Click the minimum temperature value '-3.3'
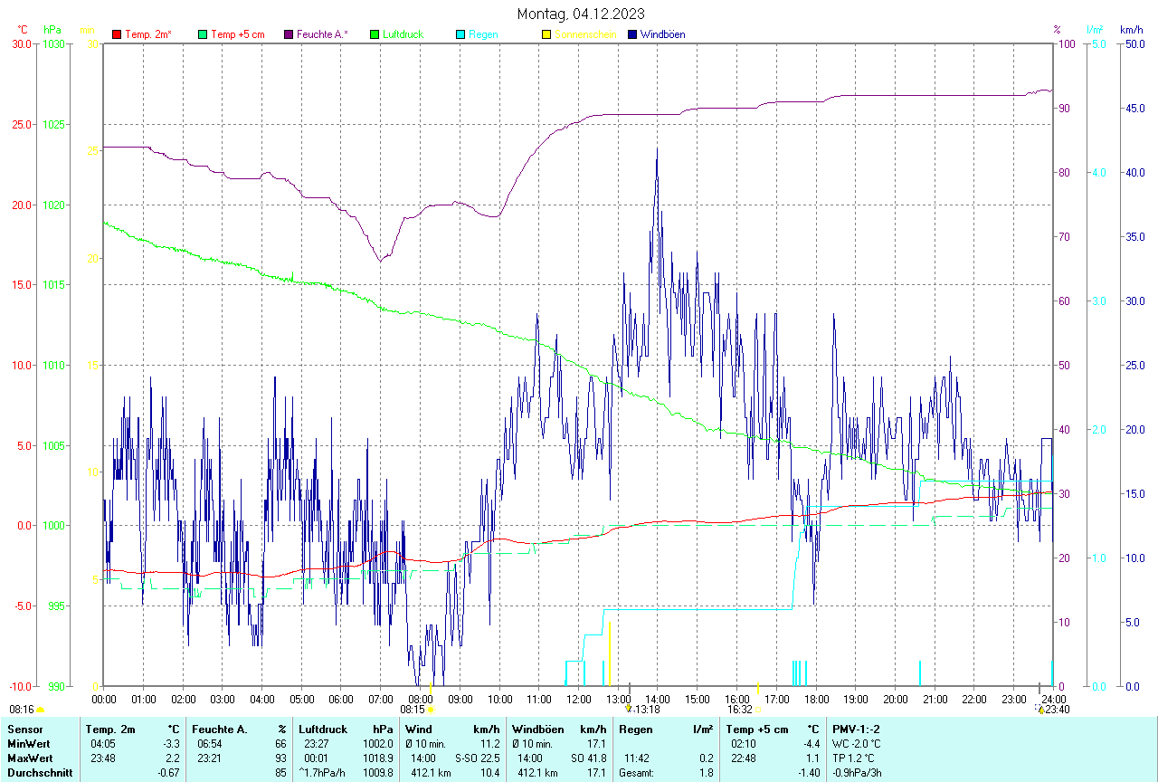This screenshot has height=782, width=1158. 172,743
